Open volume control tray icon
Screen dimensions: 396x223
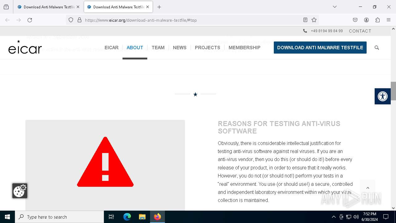(x=356, y=217)
